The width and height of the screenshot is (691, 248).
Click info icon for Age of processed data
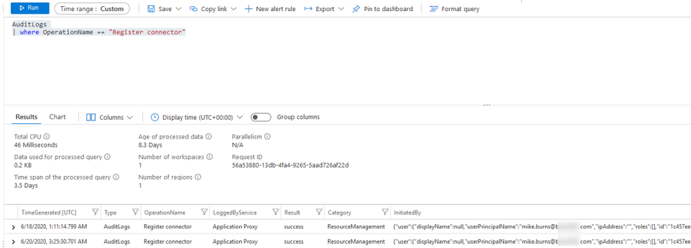click(x=209, y=136)
